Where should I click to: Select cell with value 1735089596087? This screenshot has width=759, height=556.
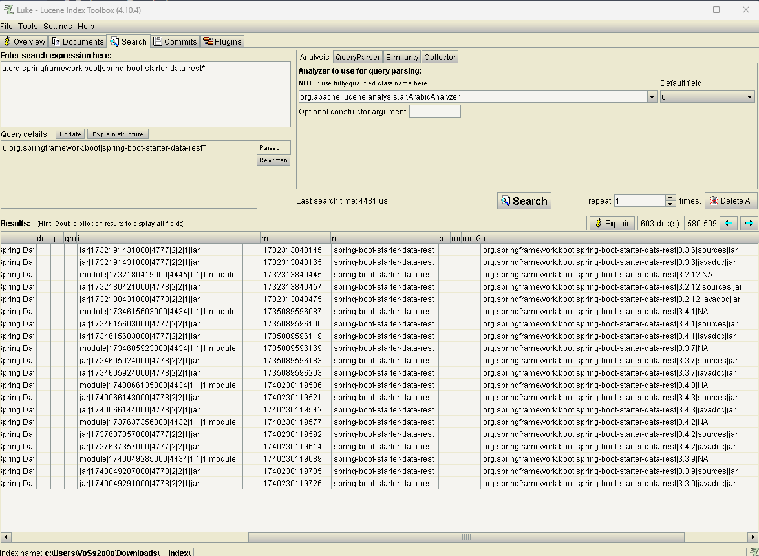[x=295, y=312]
